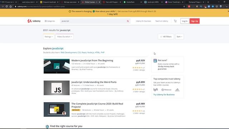Open the Sort dropdown
The image size is (229, 129).
tap(179, 37)
